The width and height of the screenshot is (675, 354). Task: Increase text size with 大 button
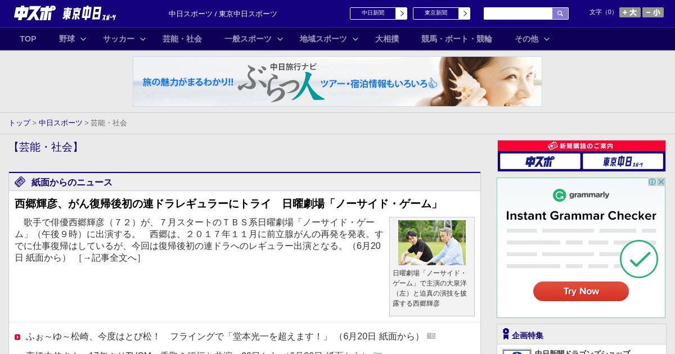tap(630, 12)
